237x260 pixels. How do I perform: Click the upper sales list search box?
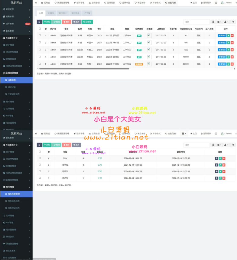[196, 22]
